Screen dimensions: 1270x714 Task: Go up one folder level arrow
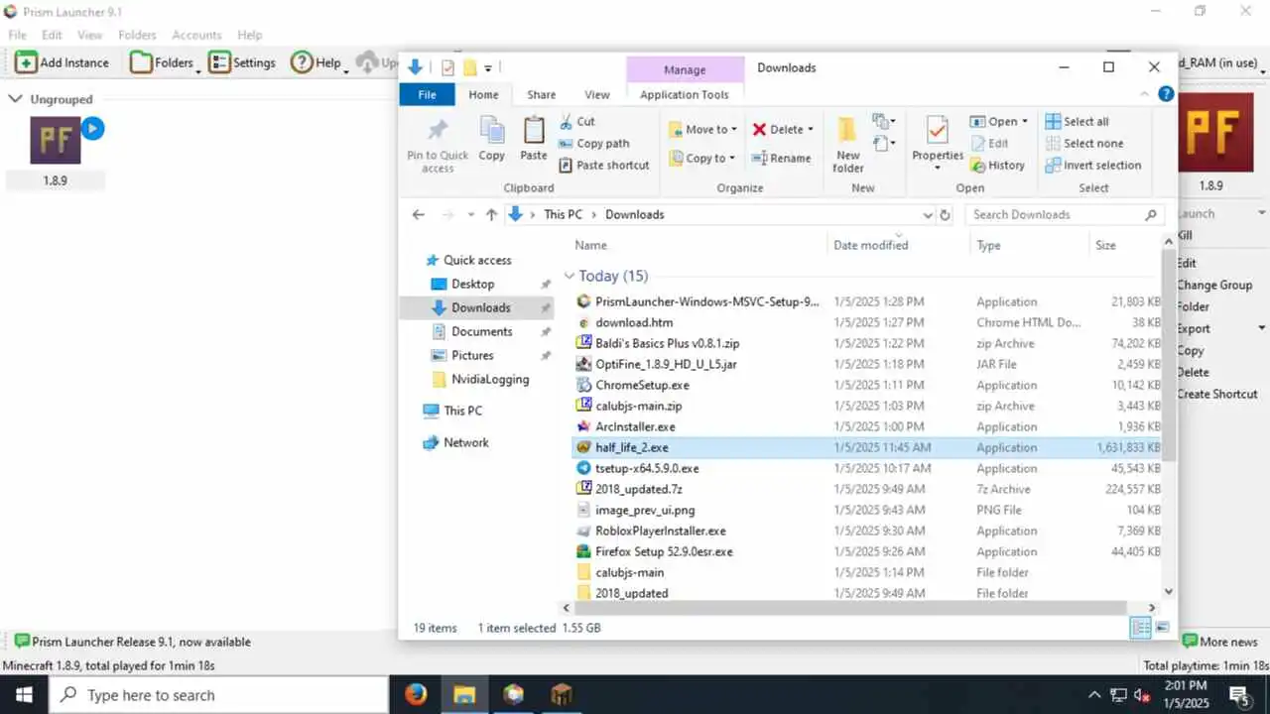point(491,214)
